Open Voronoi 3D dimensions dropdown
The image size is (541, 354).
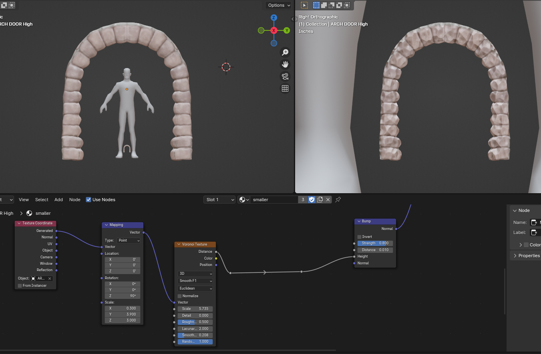click(x=195, y=274)
